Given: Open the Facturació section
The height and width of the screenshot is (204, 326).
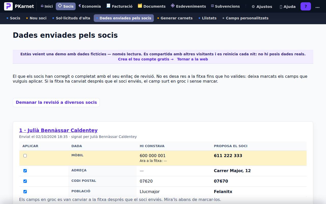Looking at the screenshot, I should pyautogui.click(x=119, y=6).
